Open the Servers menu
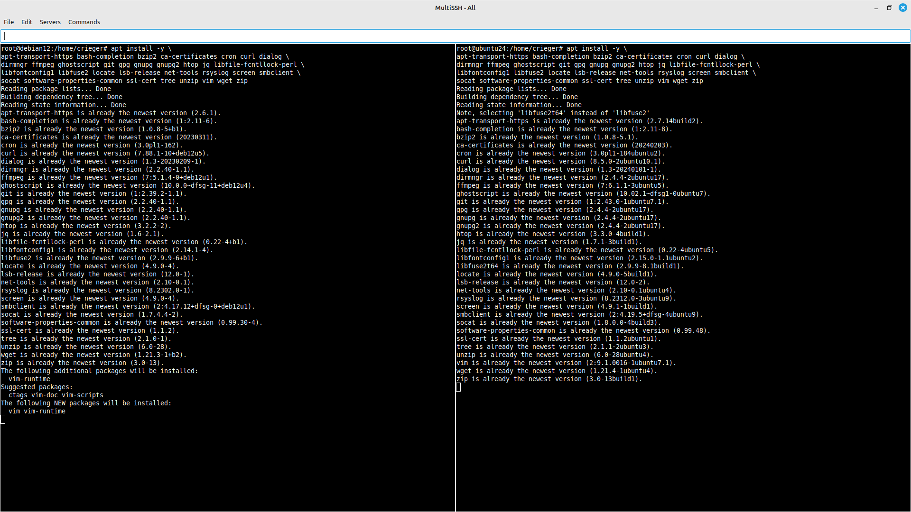 tap(50, 22)
